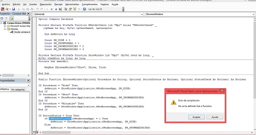Open the Ayuda menu
The image size is (256, 135).
click(x=115, y=4)
